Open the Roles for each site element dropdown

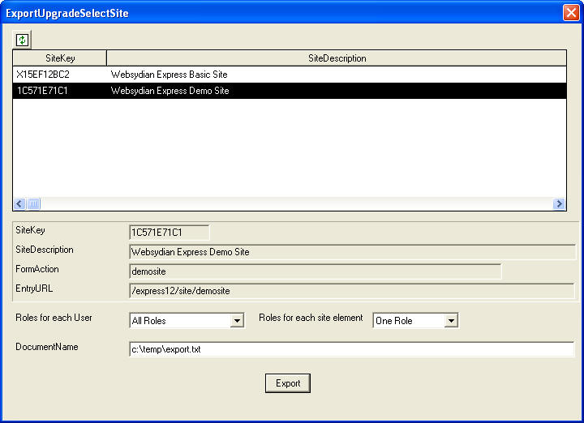click(x=451, y=321)
